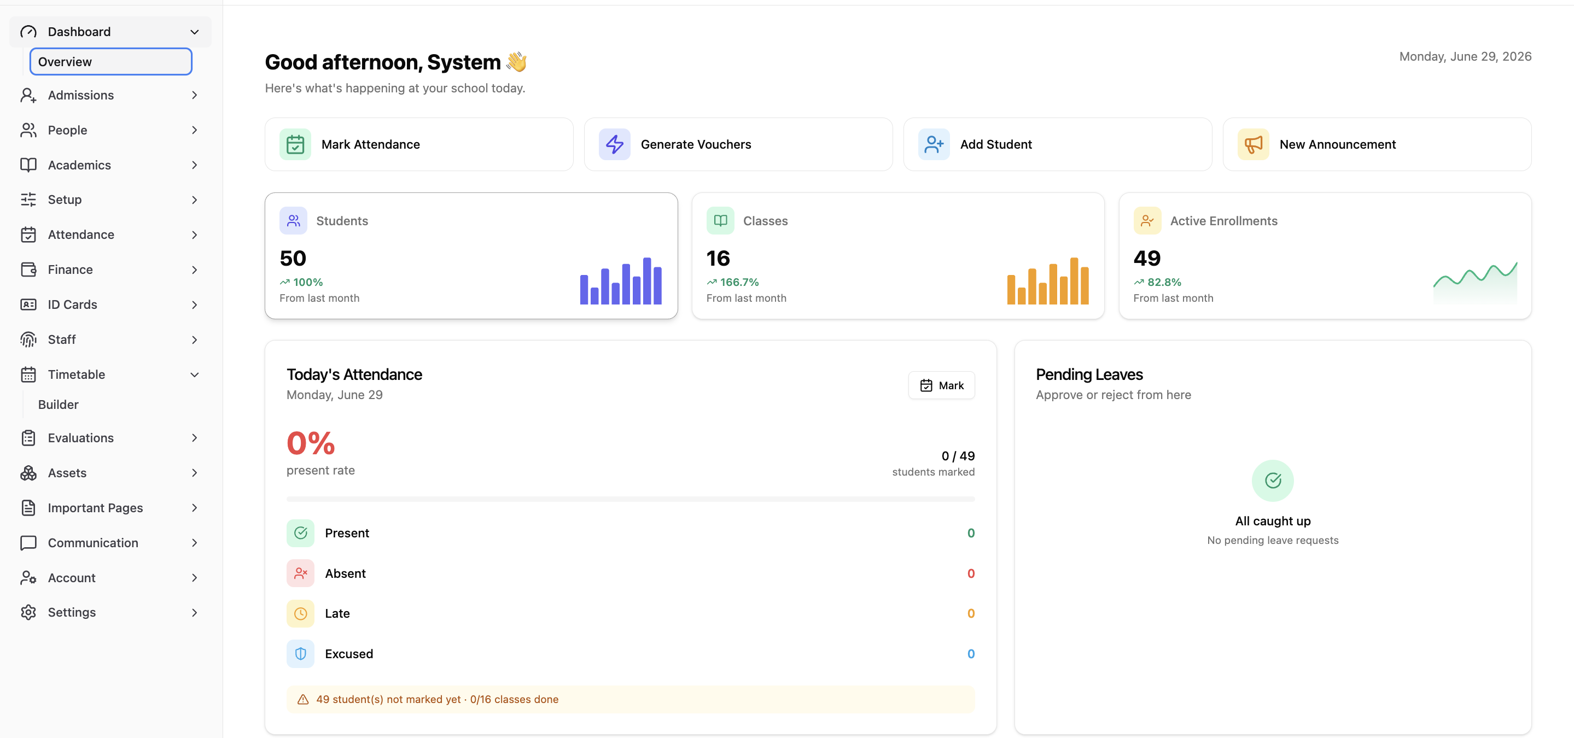Screen dimensions: 1574x738
Task: Click the Staff fingerprint icon in sidebar
Action: point(28,339)
